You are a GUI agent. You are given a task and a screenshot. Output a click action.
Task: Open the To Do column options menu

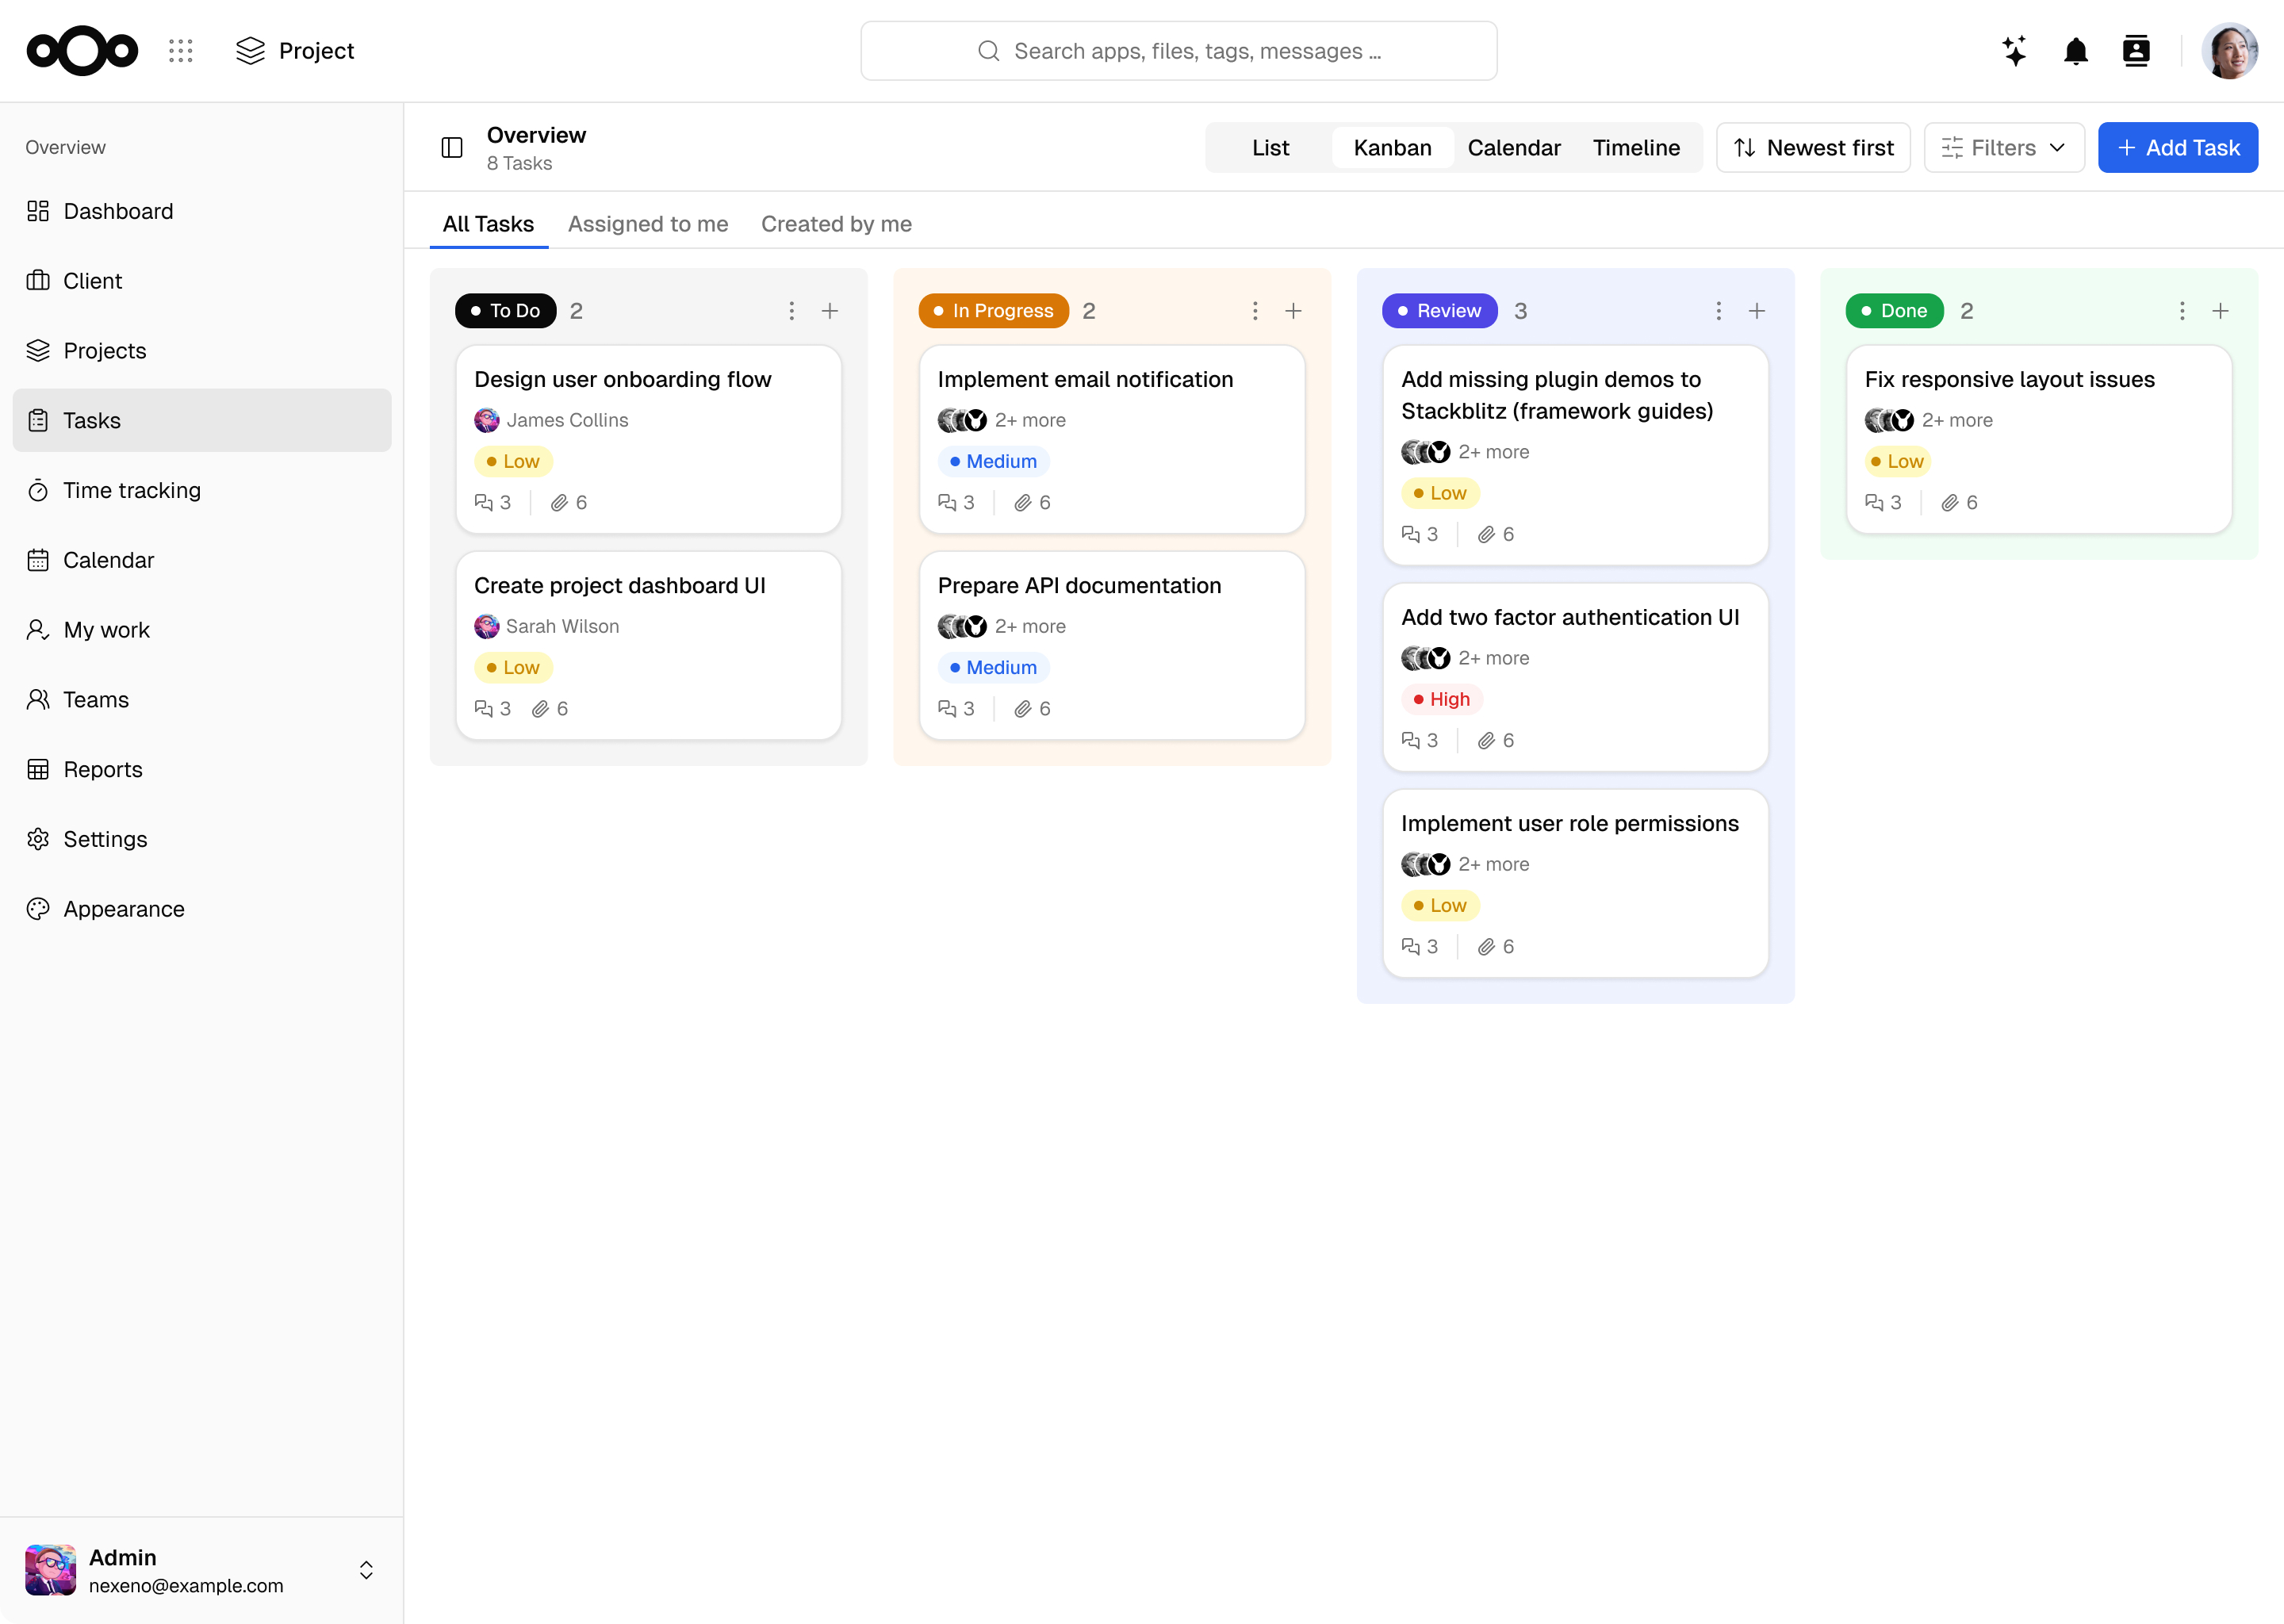(x=791, y=311)
